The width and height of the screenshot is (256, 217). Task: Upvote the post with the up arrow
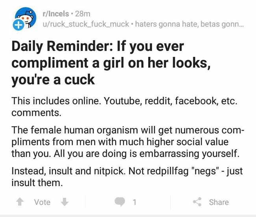coord(20,202)
